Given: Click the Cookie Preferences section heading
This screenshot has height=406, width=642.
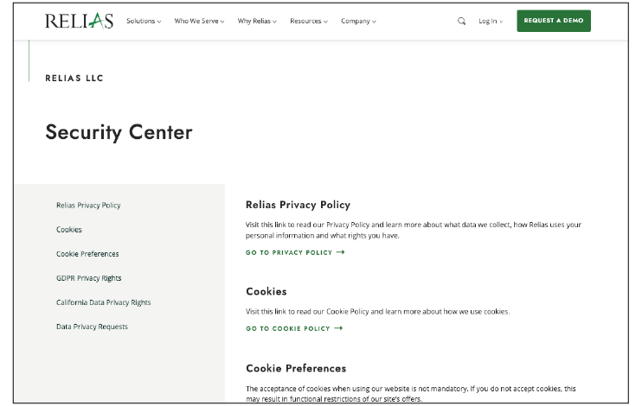Looking at the screenshot, I should point(296,368).
